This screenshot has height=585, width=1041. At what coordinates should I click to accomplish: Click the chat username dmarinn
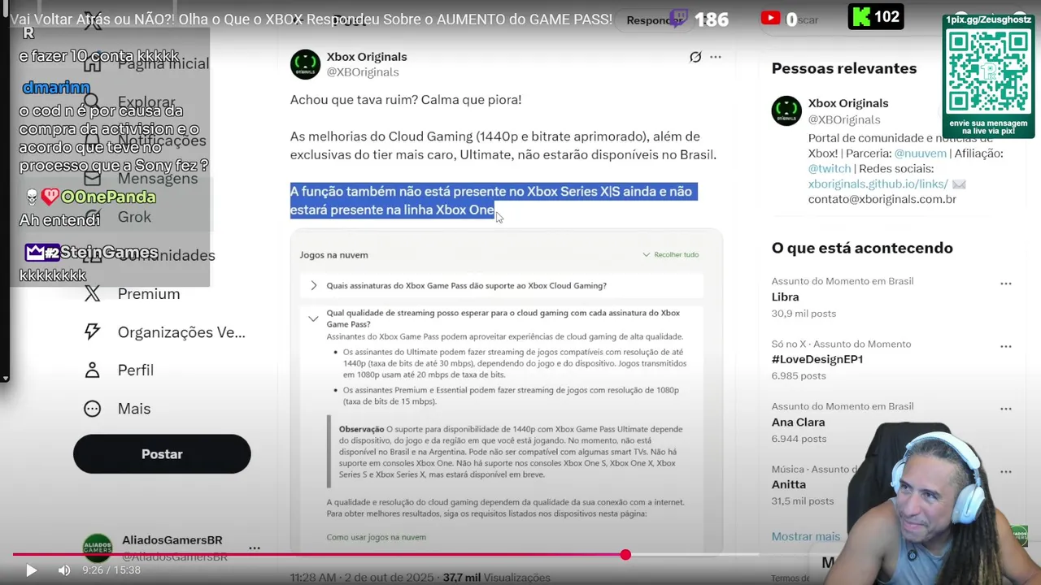point(55,88)
